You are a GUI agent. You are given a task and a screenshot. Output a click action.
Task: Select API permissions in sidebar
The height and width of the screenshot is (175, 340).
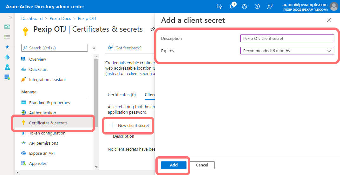[43, 143]
